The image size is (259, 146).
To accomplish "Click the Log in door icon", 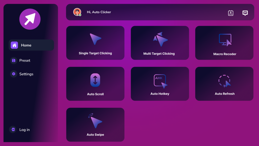I will [13, 130].
